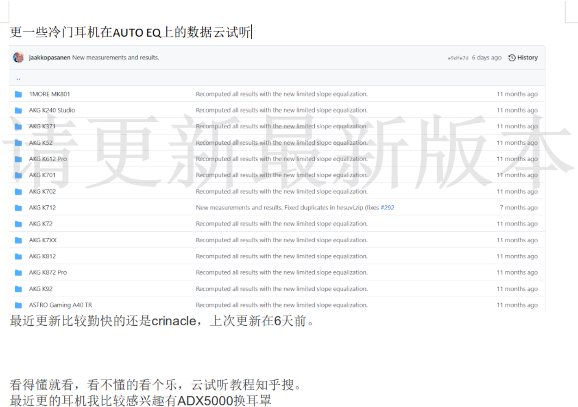
Task: Open the ASTRO Gaming A40 TR folder name
Action: (x=60, y=305)
